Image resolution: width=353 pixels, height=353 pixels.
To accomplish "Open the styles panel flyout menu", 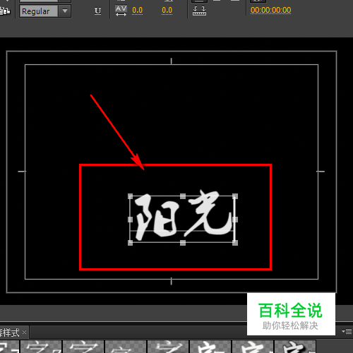I will point(347,331).
